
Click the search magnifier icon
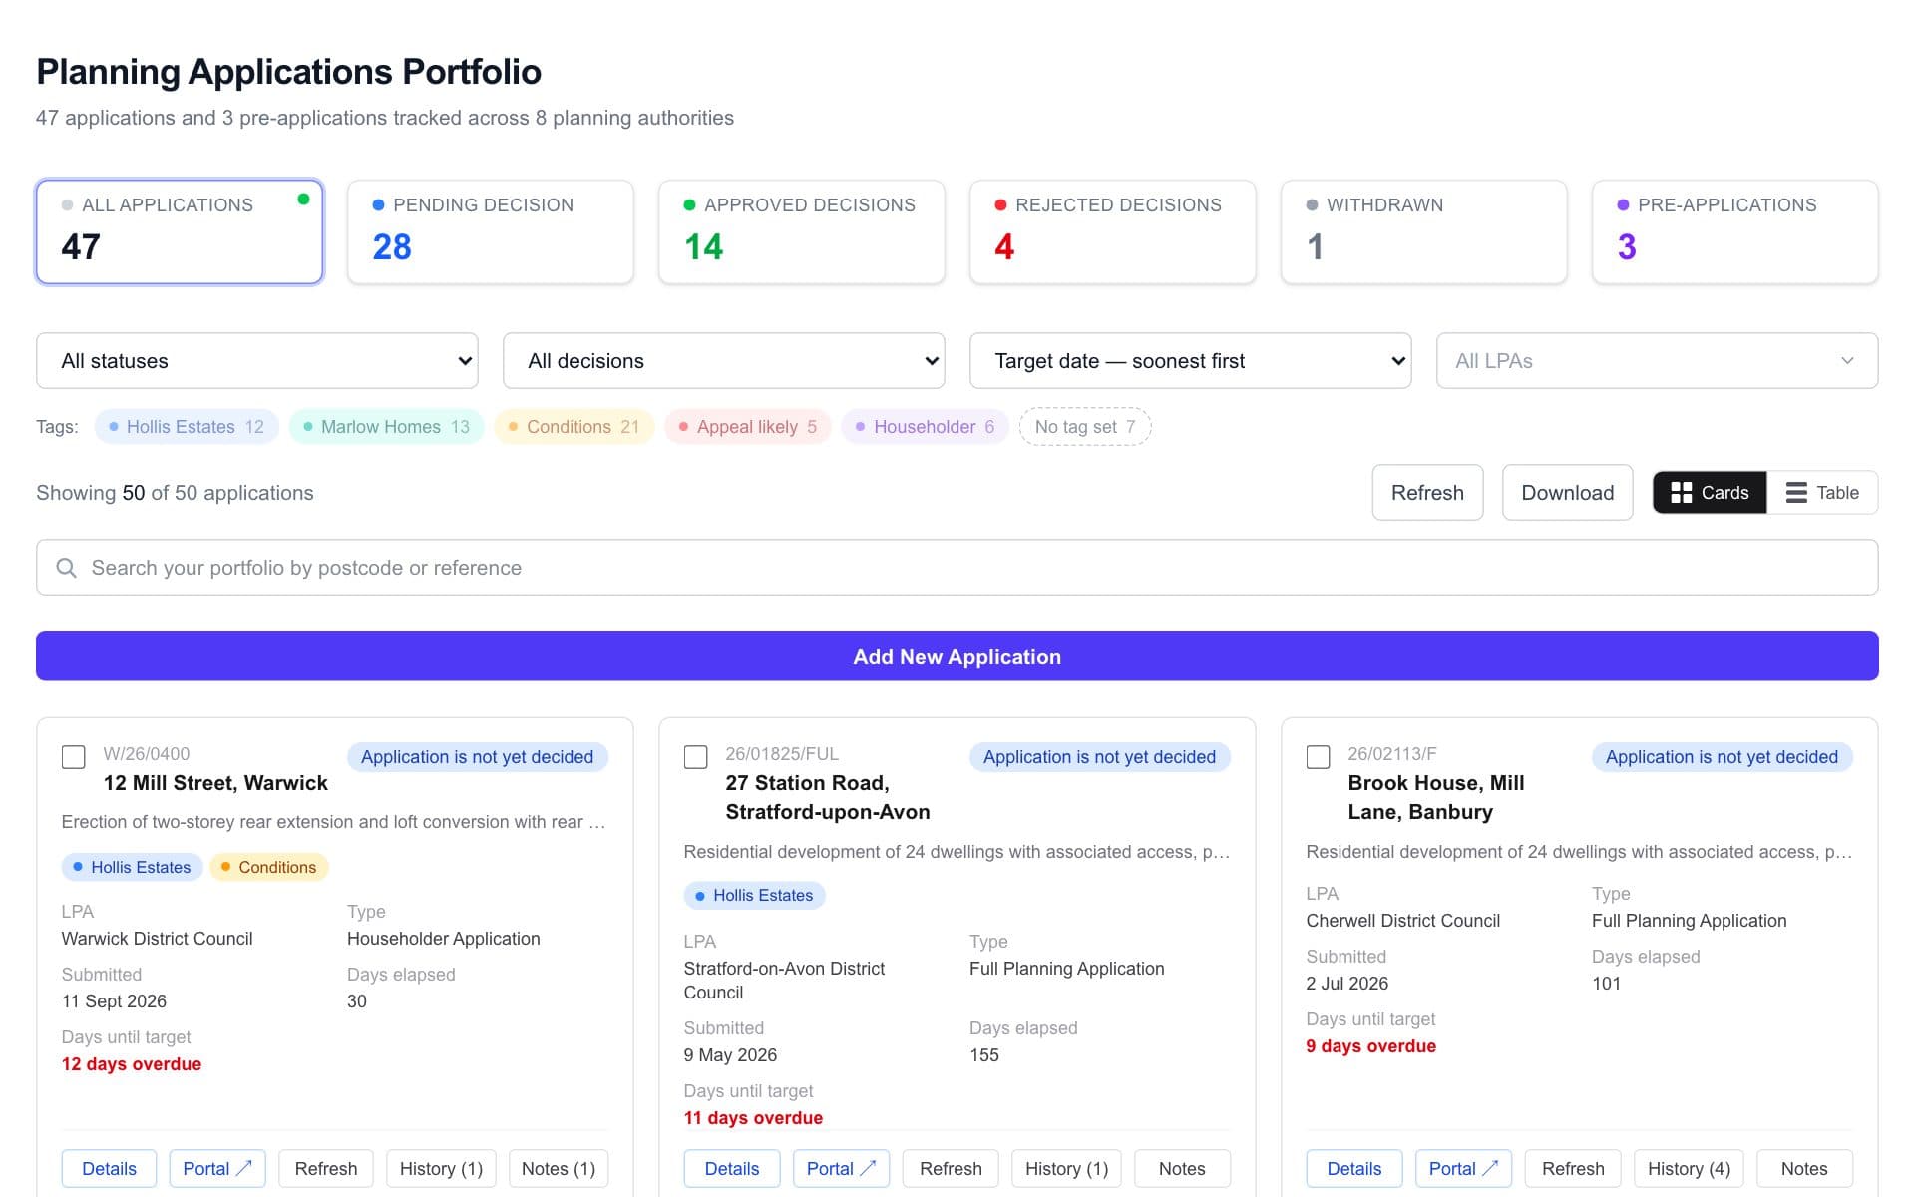coord(67,568)
